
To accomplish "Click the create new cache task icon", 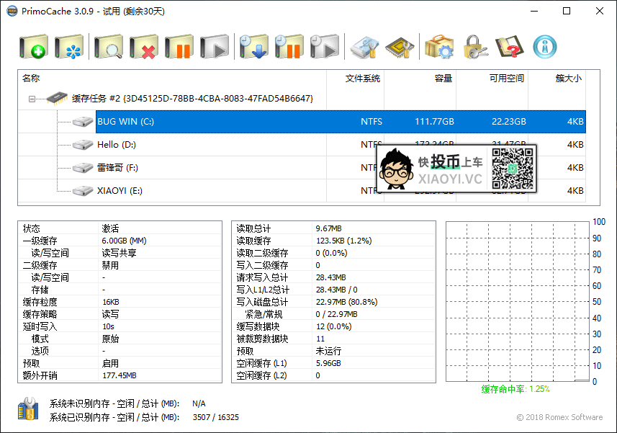I will click(34, 48).
